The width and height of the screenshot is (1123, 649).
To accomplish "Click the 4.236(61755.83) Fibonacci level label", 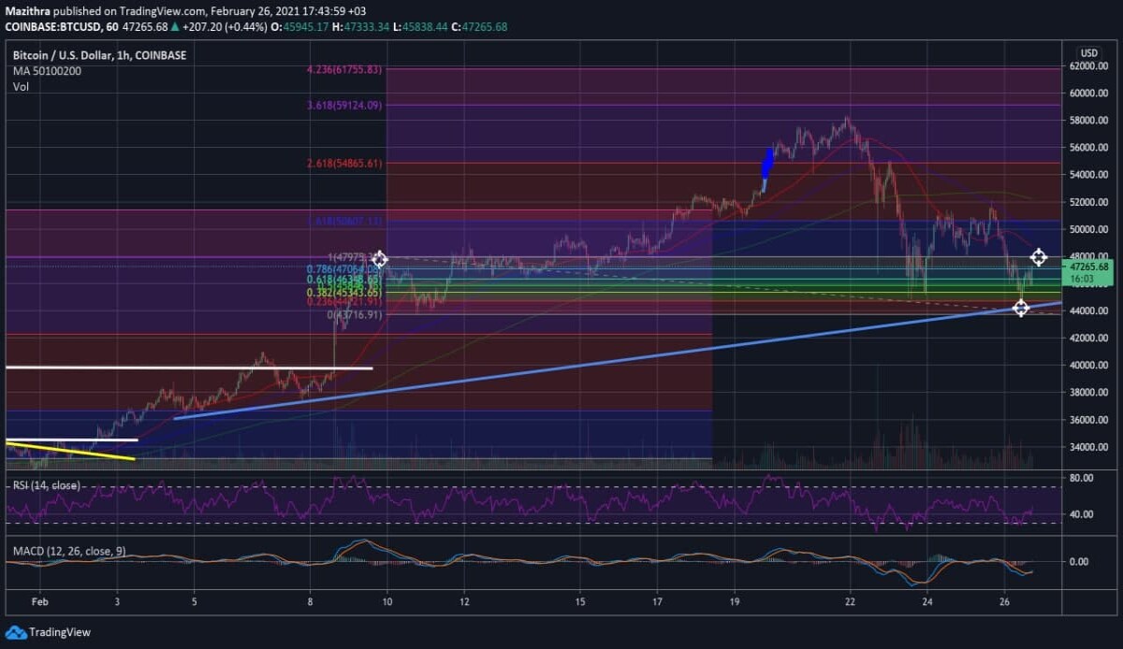I will 345,69.
